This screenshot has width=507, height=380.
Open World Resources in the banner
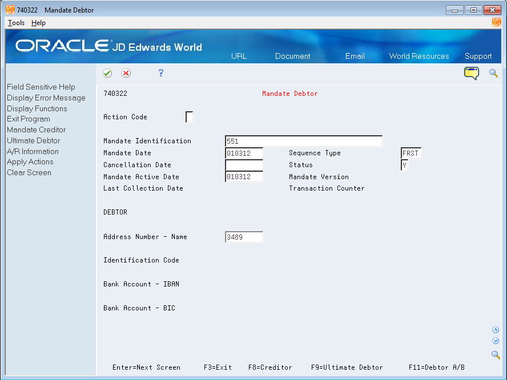pos(419,56)
